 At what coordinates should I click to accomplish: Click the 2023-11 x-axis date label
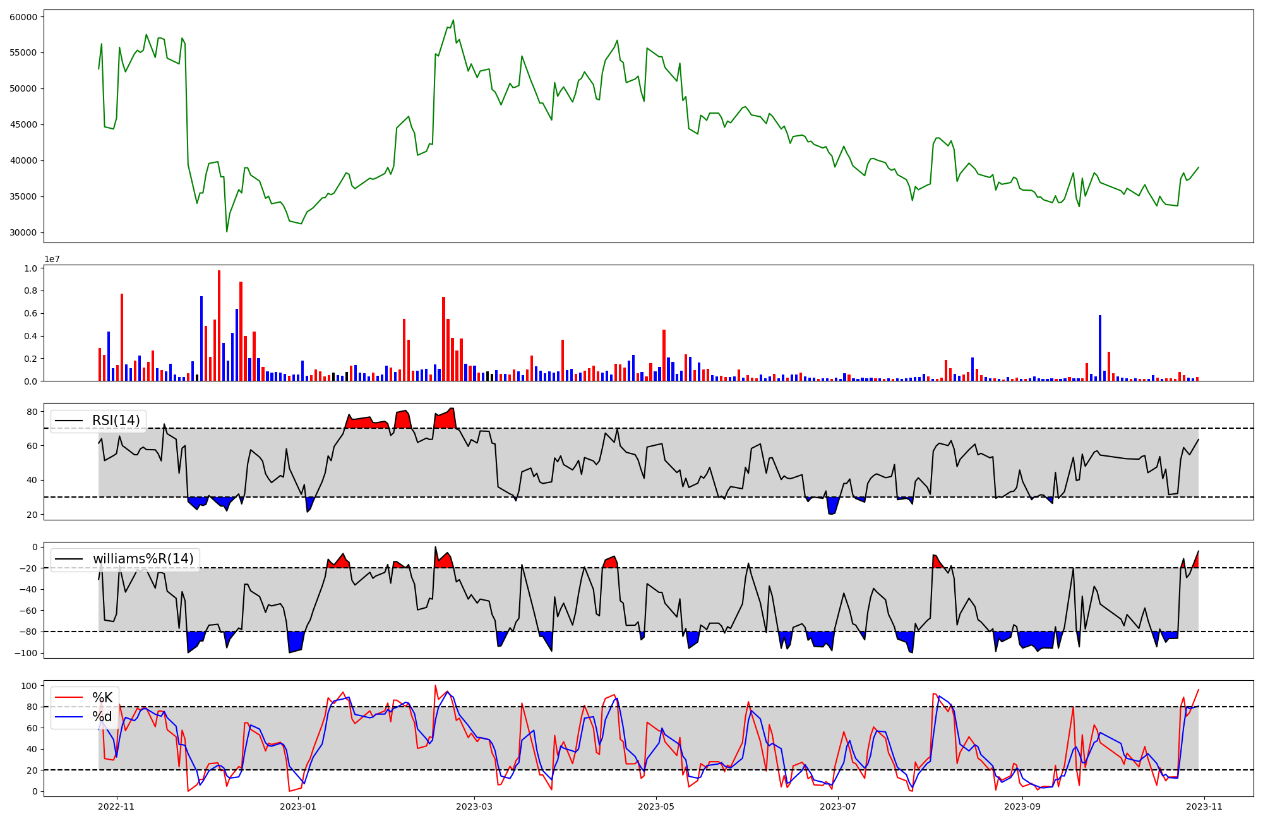1204,806
